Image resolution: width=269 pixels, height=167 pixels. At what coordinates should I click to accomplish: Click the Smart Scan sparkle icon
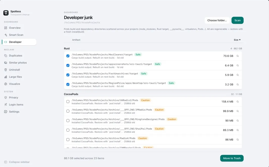pos(6,35)
